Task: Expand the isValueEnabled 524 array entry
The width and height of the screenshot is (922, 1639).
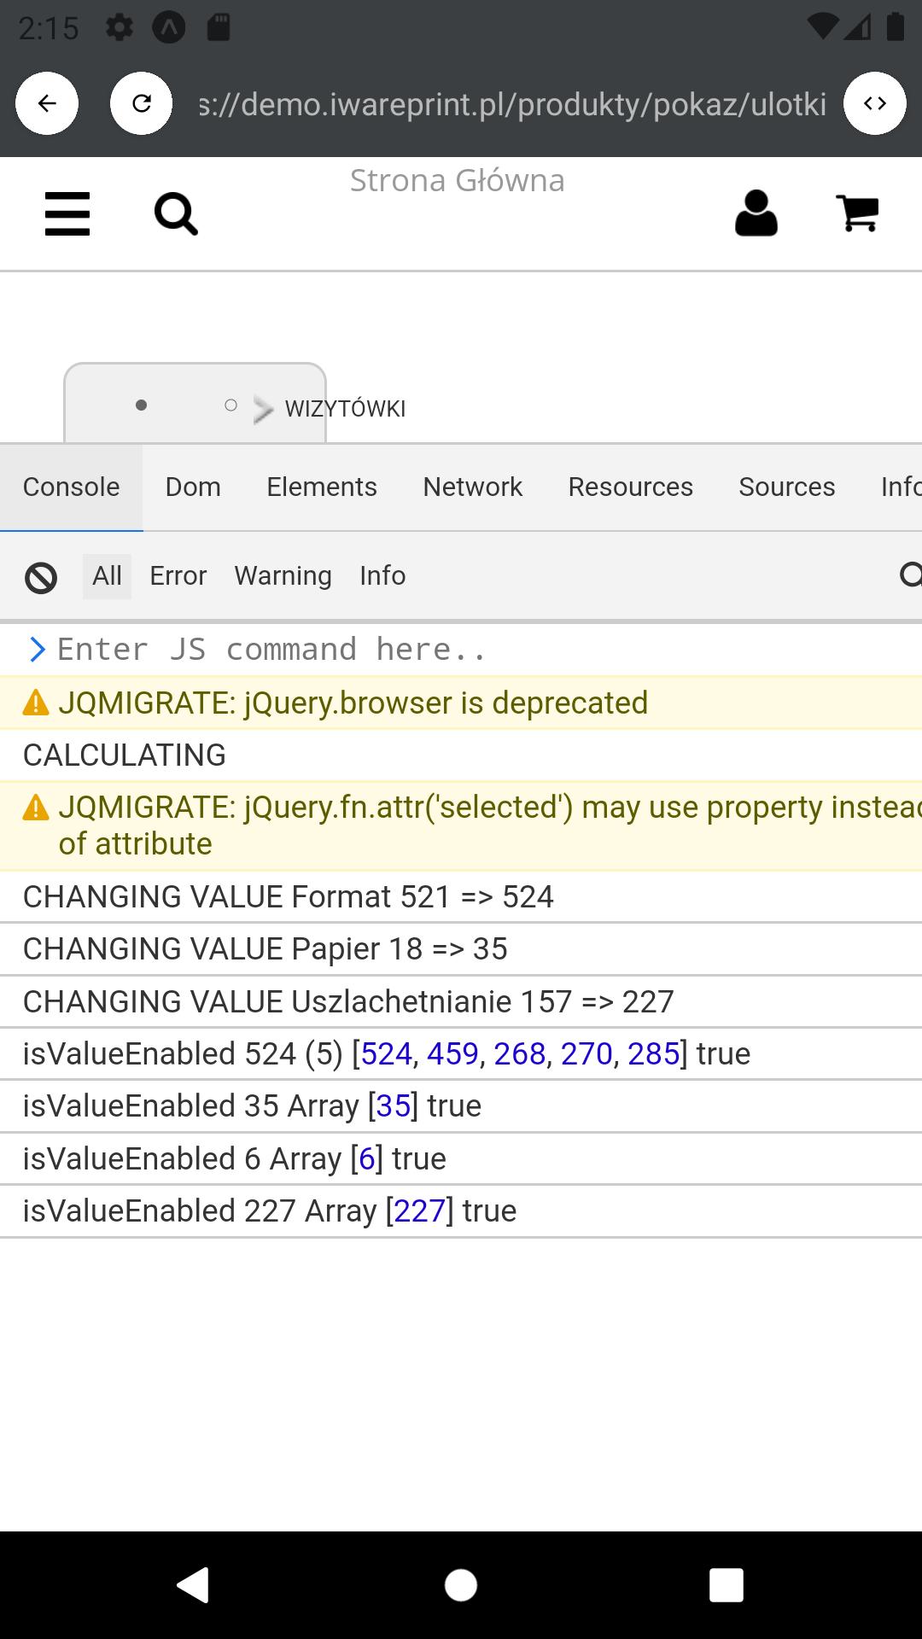Action: point(461,1054)
